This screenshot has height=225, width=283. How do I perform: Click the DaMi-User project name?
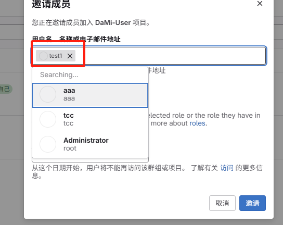tap(113, 23)
